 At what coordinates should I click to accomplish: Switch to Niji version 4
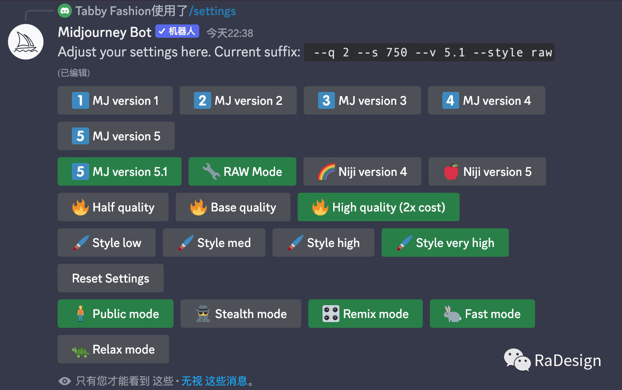362,171
